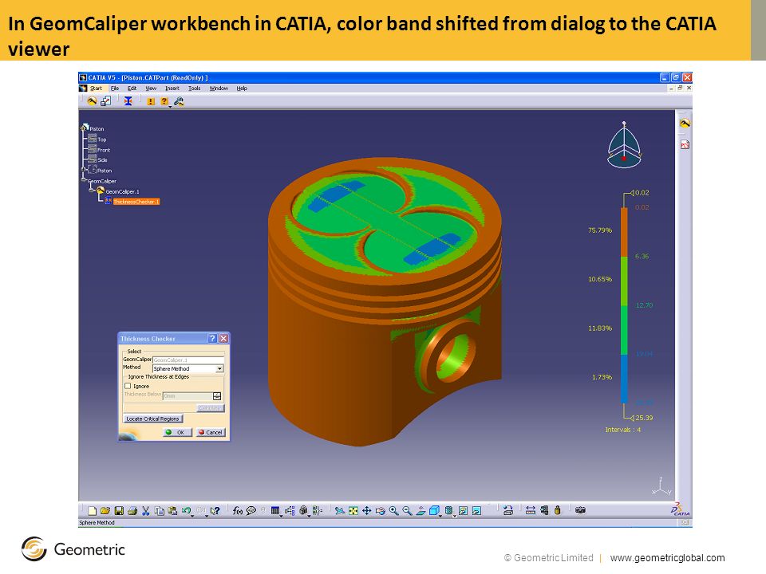Expand the Piston body node in the tree
The width and height of the screenshot is (766, 574).
click(x=84, y=169)
